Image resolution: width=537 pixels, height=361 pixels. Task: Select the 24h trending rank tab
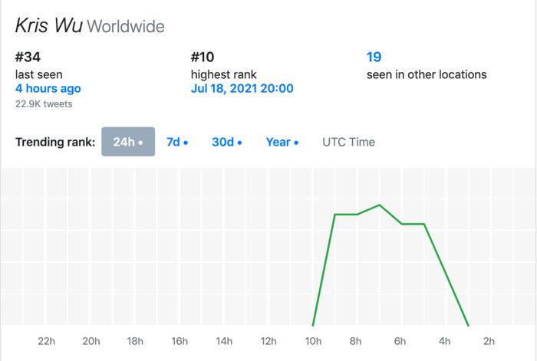coord(128,142)
